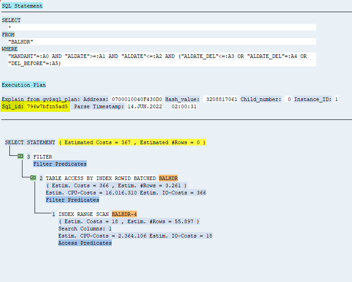The width and height of the screenshot is (352, 282).
Task: Click the Address 0700010040F430D0 value
Action: coord(137,99)
